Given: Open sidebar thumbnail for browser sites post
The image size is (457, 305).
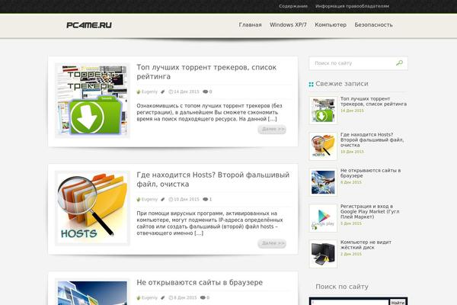Looking at the screenshot, I should (x=323, y=182).
